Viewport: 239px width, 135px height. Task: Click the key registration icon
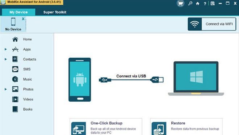[x=190, y=3]
